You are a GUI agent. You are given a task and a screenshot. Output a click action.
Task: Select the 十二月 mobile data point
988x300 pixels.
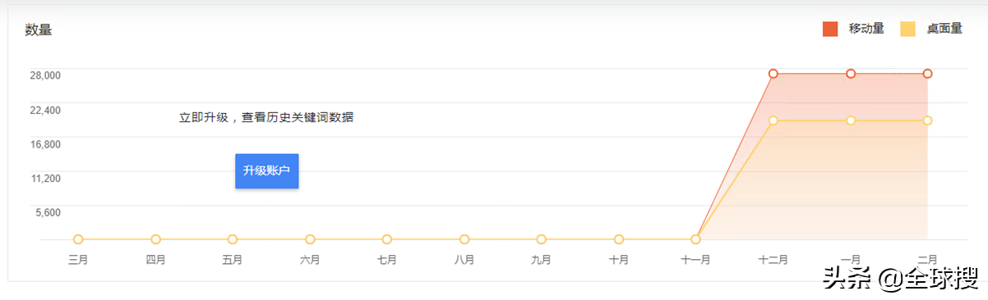[x=773, y=74]
